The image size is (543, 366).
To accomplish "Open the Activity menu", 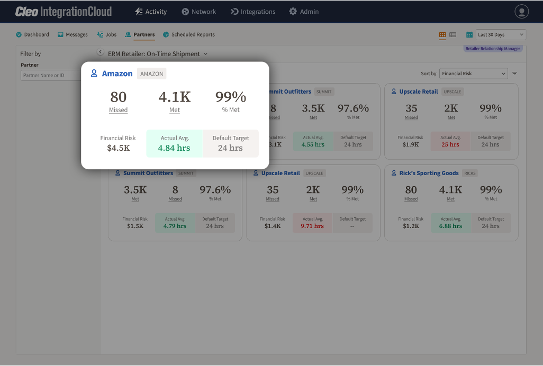I will click(151, 12).
